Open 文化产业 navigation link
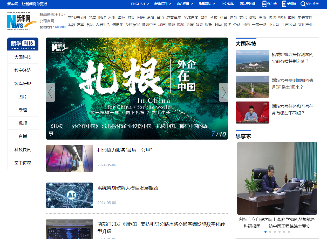This screenshot has width=327, height=239. tap(305, 25)
